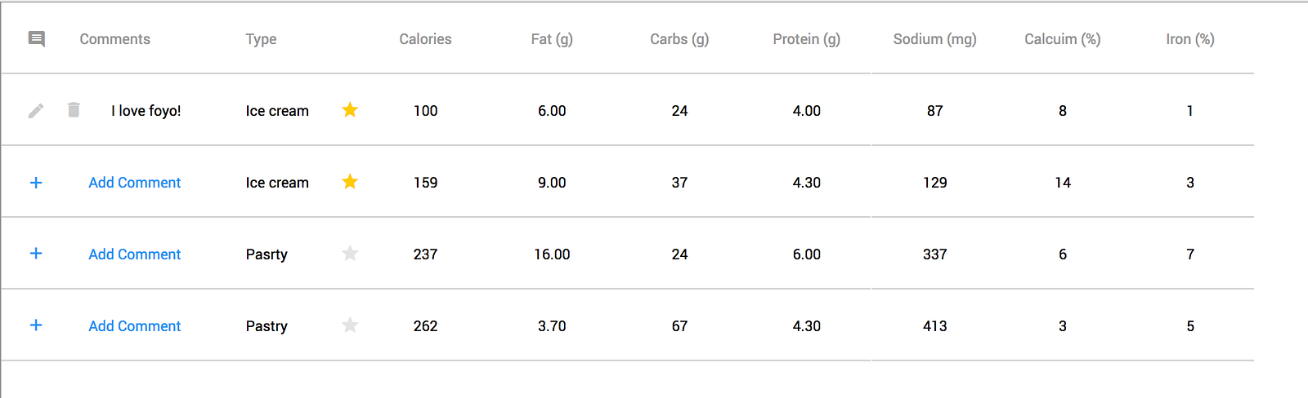Image resolution: width=1308 pixels, height=398 pixels.
Task: Click the Iron (%) column header
Action: tap(1190, 39)
